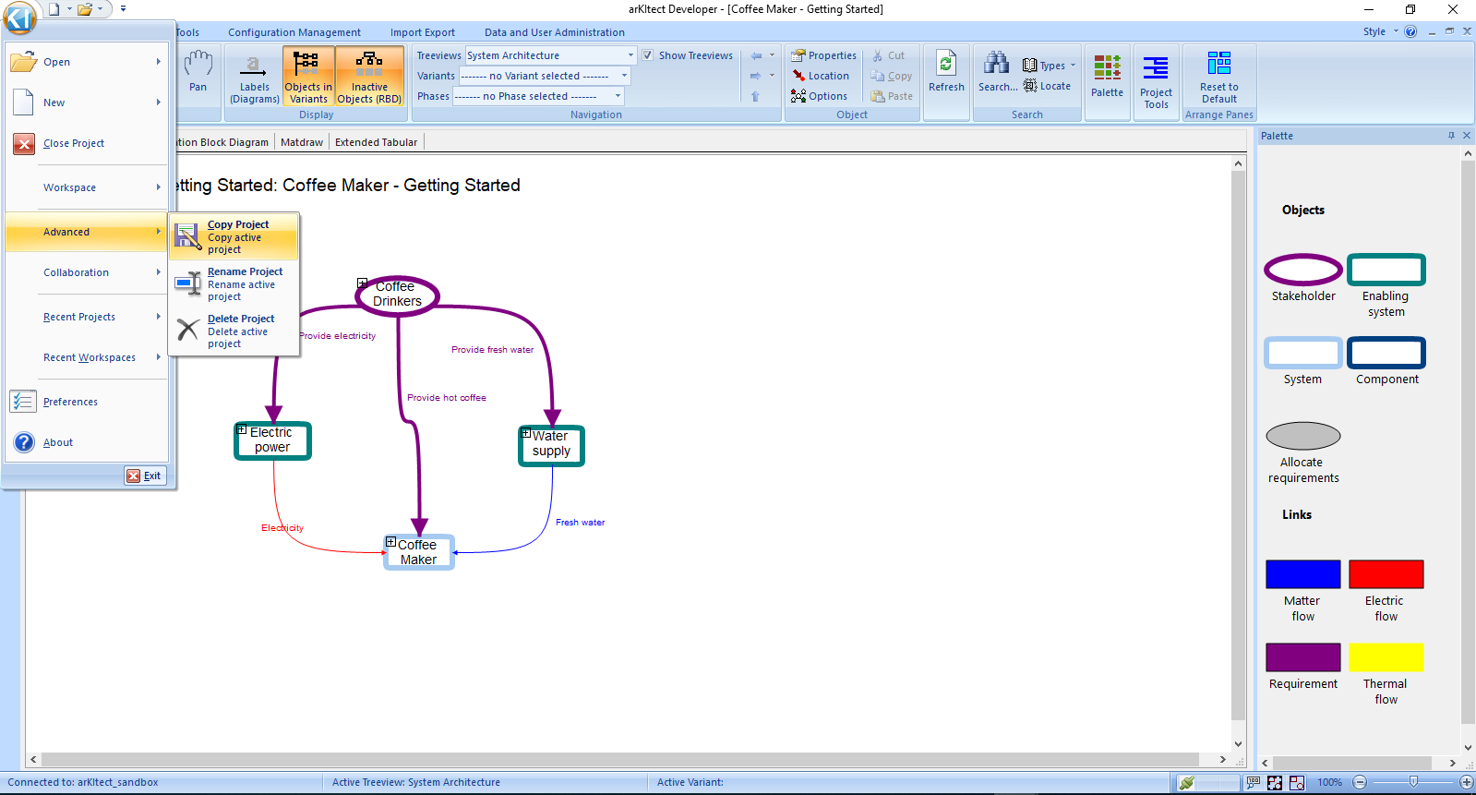The width and height of the screenshot is (1476, 795).
Task: Click Reset to Default arrange panes icon
Action: [x=1218, y=77]
